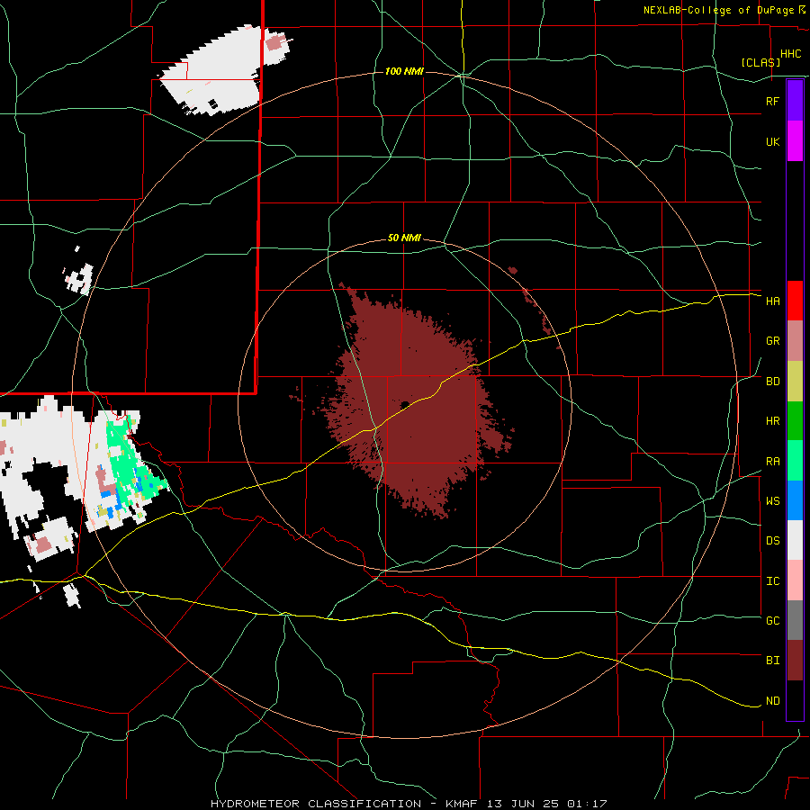
Task: Click the HA legend label
Action: (772, 301)
